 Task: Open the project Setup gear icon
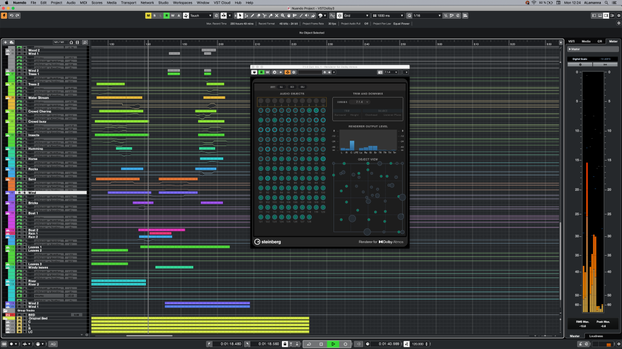(618, 16)
